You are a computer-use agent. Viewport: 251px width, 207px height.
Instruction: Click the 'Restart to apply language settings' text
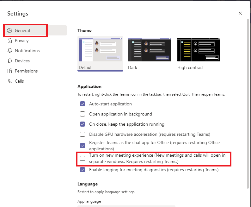[x=106, y=192]
